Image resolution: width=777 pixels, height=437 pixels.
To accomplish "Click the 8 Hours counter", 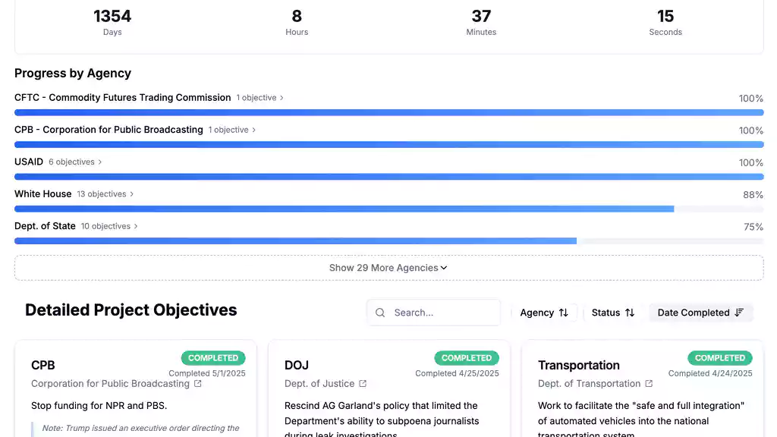I will [x=297, y=23].
